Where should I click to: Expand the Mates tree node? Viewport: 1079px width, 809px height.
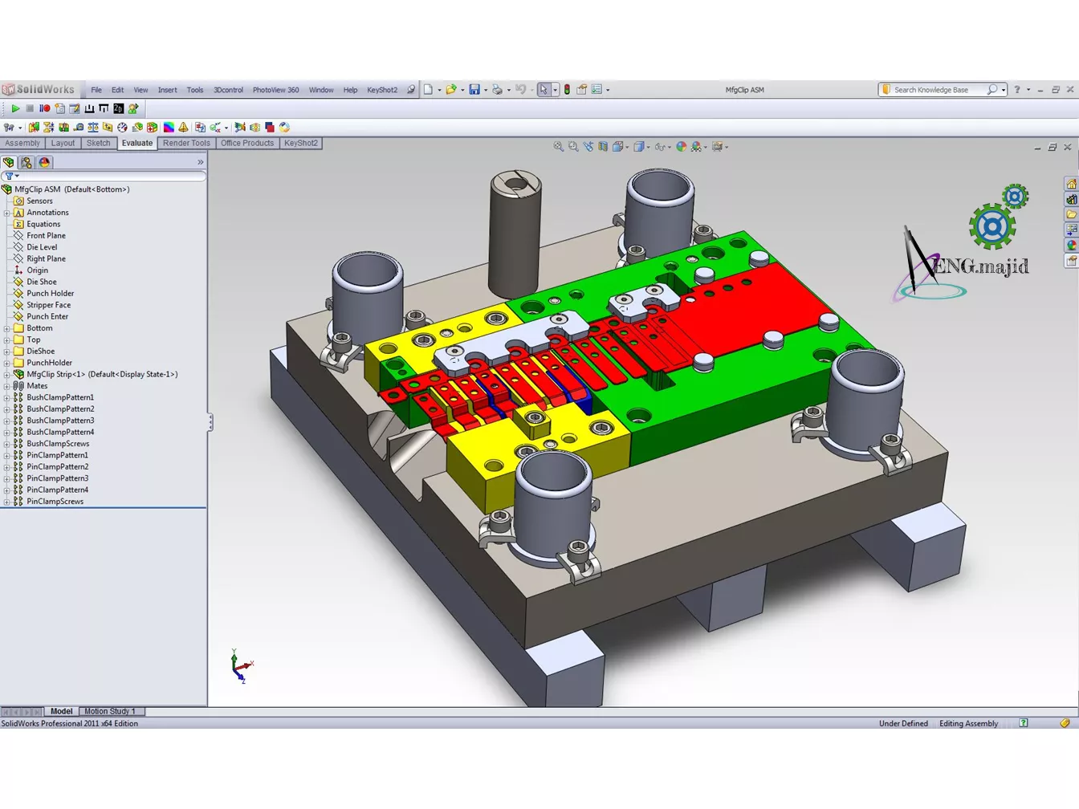[7, 386]
